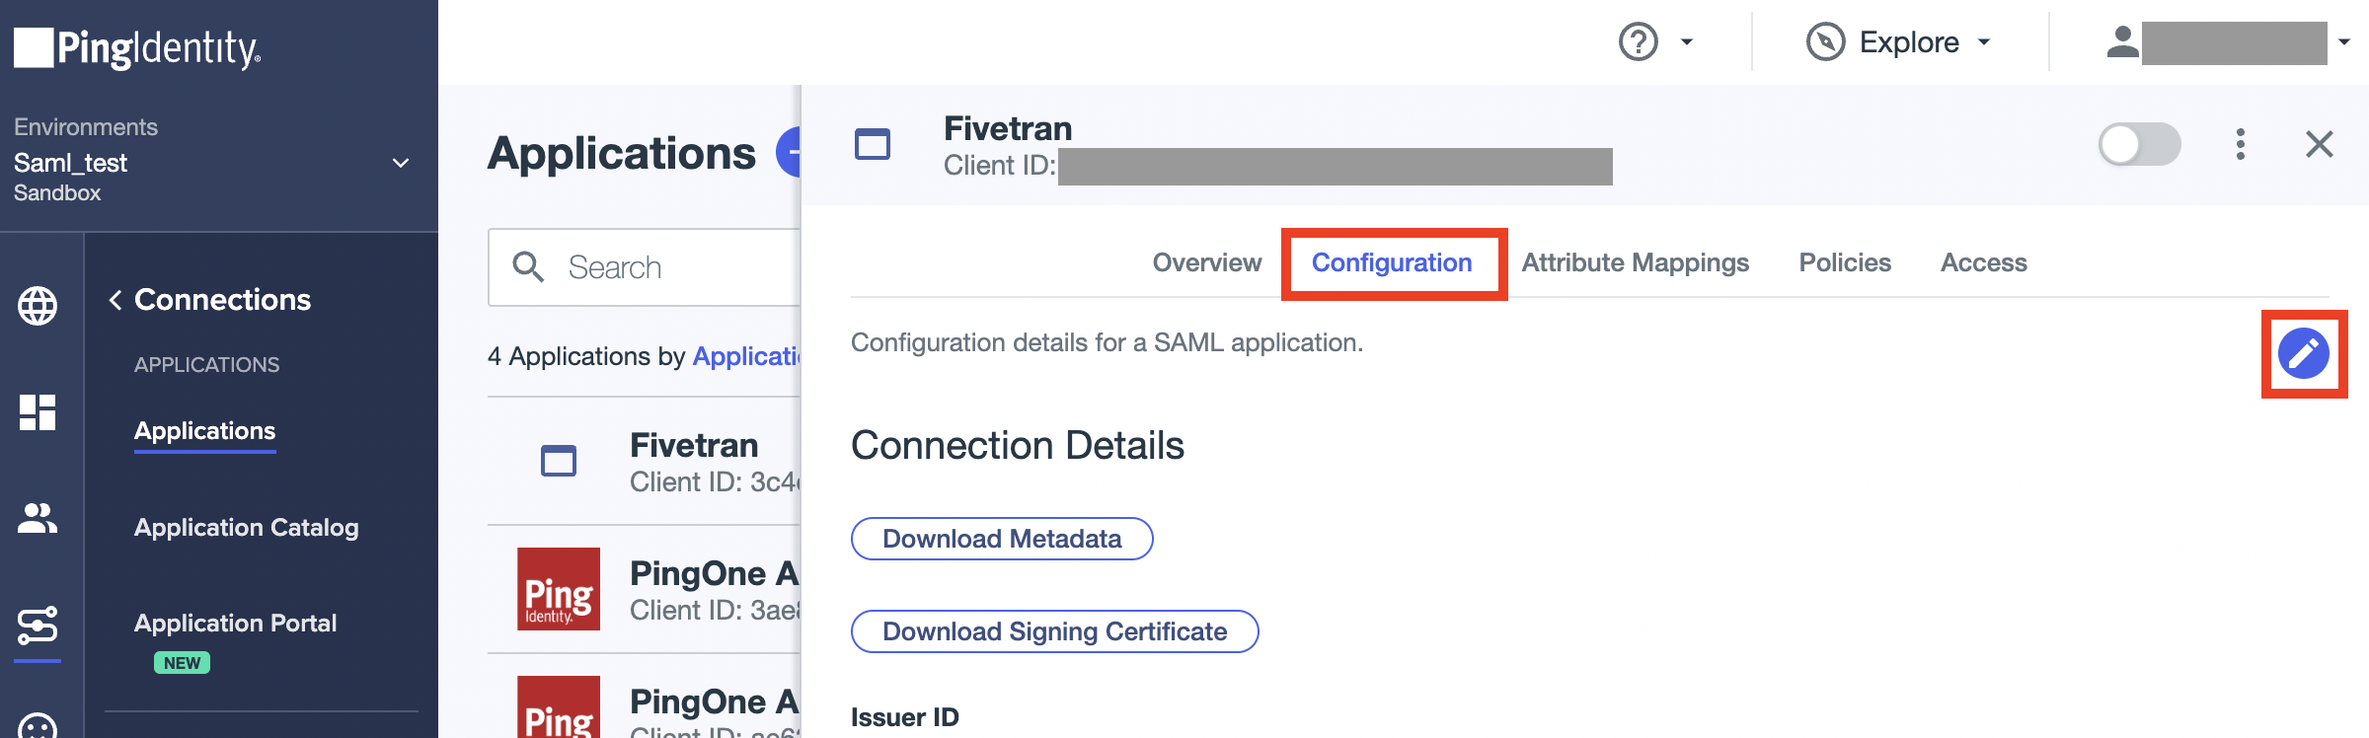Switch to the Configuration tab
This screenshot has width=2369, height=738.
point(1392,262)
